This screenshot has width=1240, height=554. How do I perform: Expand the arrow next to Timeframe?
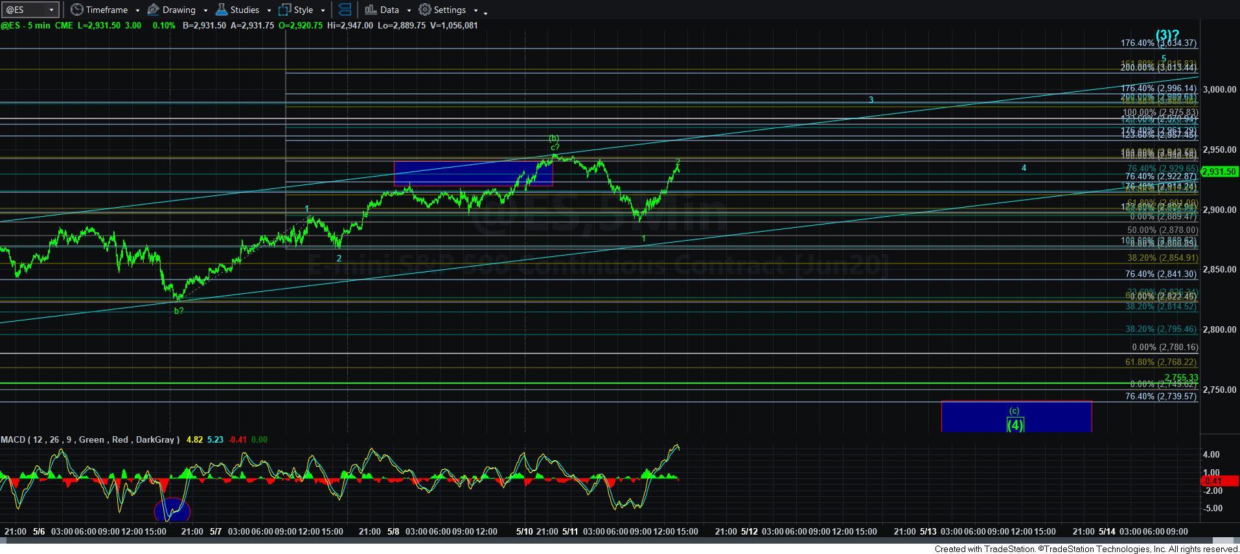(137, 10)
